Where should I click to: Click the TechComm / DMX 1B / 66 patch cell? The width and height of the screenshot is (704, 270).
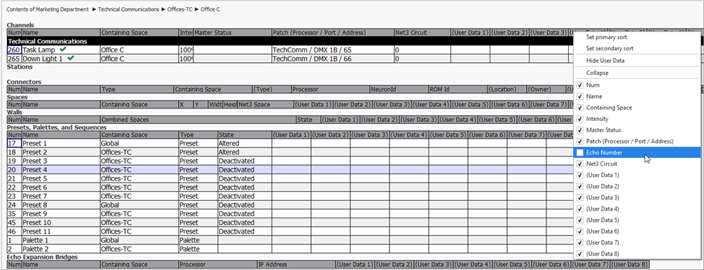[x=333, y=58]
